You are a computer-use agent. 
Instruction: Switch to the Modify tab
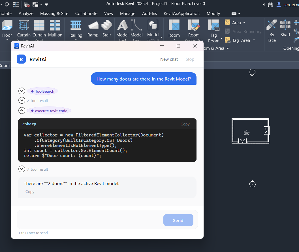click(213, 14)
